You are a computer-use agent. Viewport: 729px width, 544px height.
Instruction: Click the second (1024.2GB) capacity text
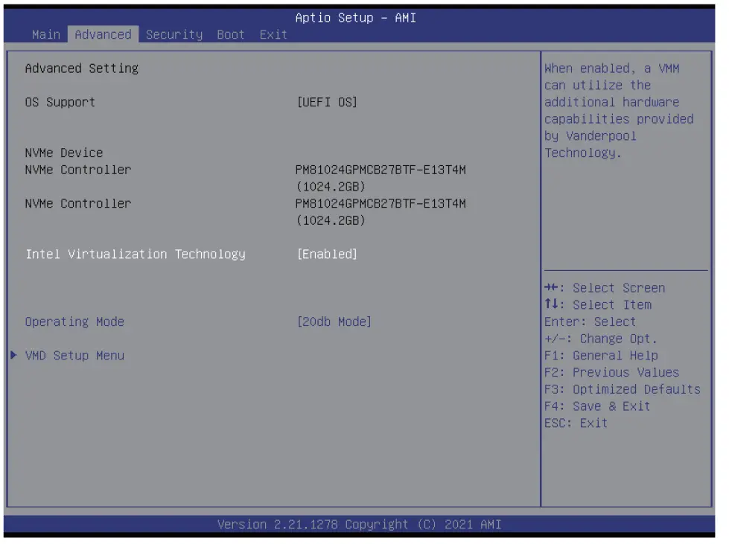tap(331, 220)
